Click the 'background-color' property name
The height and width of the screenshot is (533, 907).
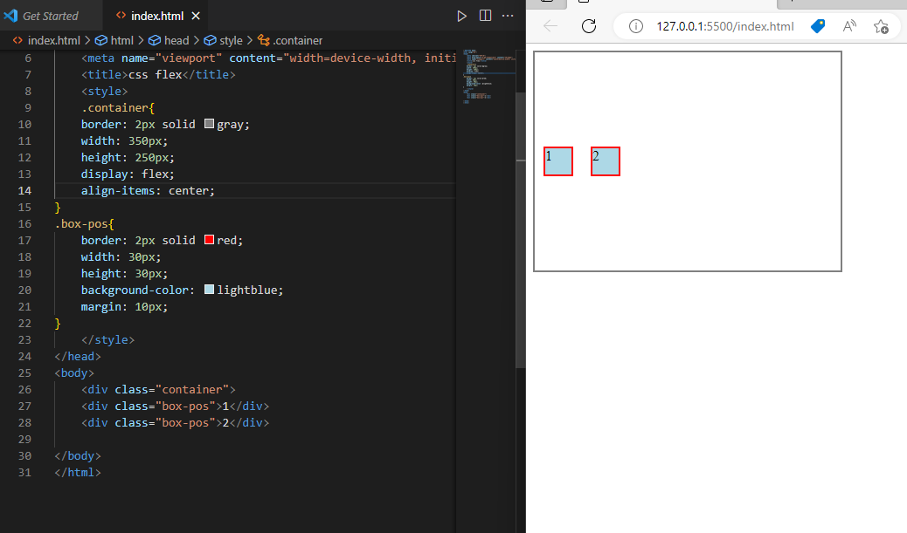point(135,290)
